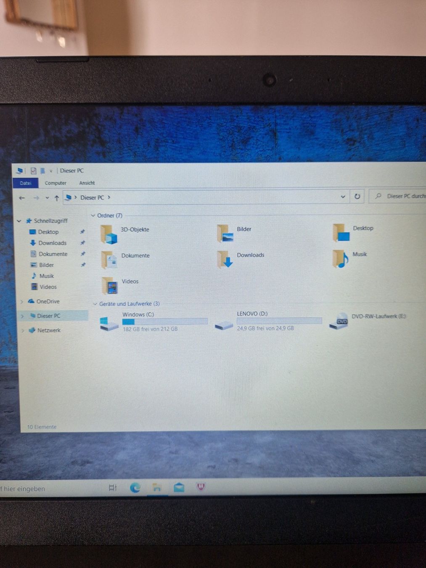Screen dimensions: 426x568
Task: Click the Windows (C:) storage usage bar
Action: pos(165,321)
